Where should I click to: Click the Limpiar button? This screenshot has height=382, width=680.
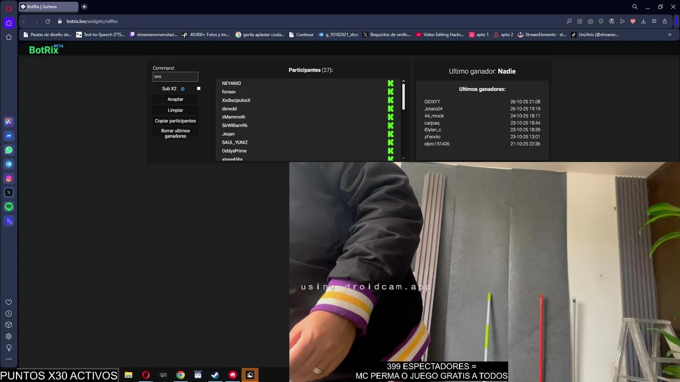(175, 110)
